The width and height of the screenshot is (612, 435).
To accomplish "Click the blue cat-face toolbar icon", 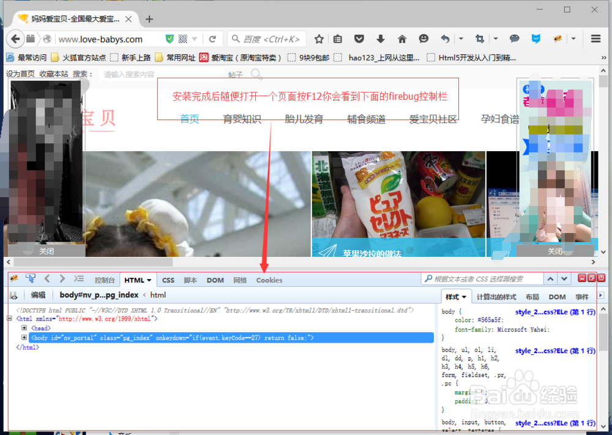I will click(536, 39).
